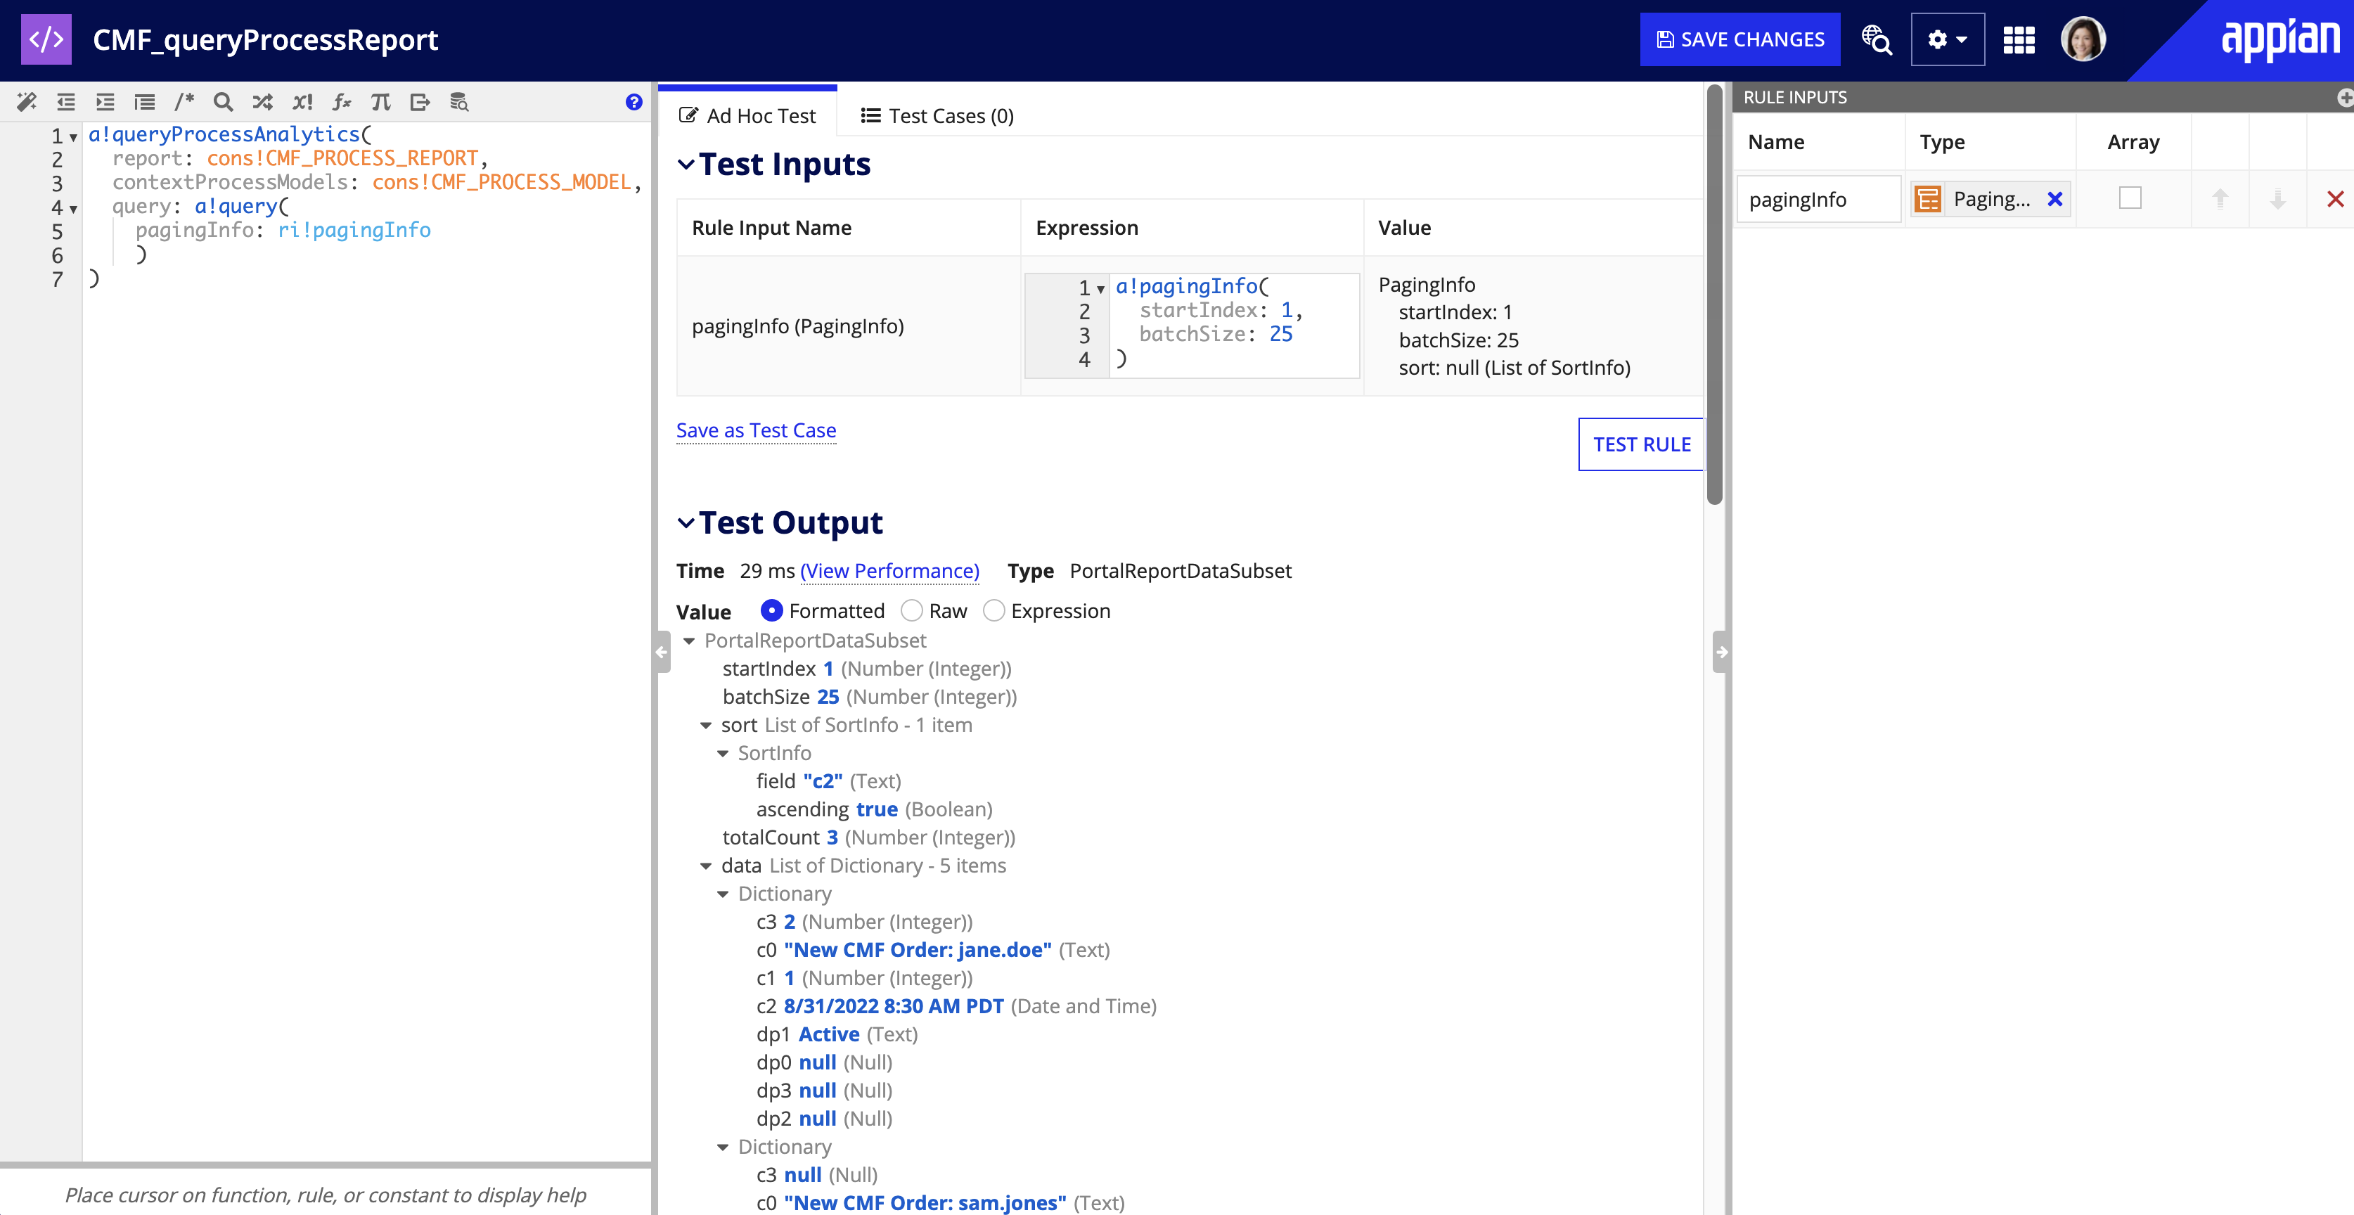Collapse the Test Inputs section
Viewport: 2354px width, 1215px height.
686,165
